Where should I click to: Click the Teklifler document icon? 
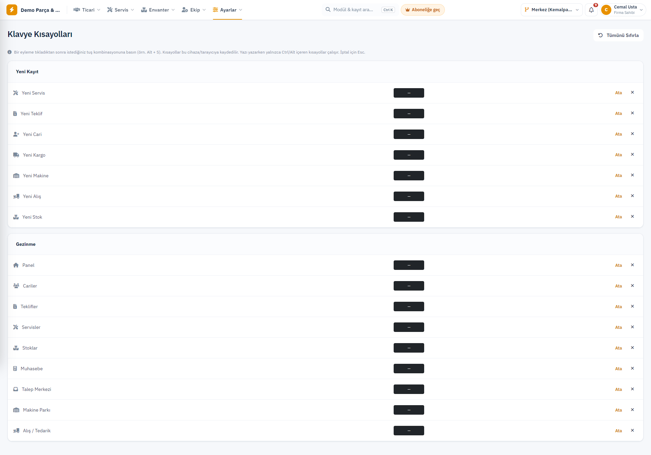pos(15,306)
